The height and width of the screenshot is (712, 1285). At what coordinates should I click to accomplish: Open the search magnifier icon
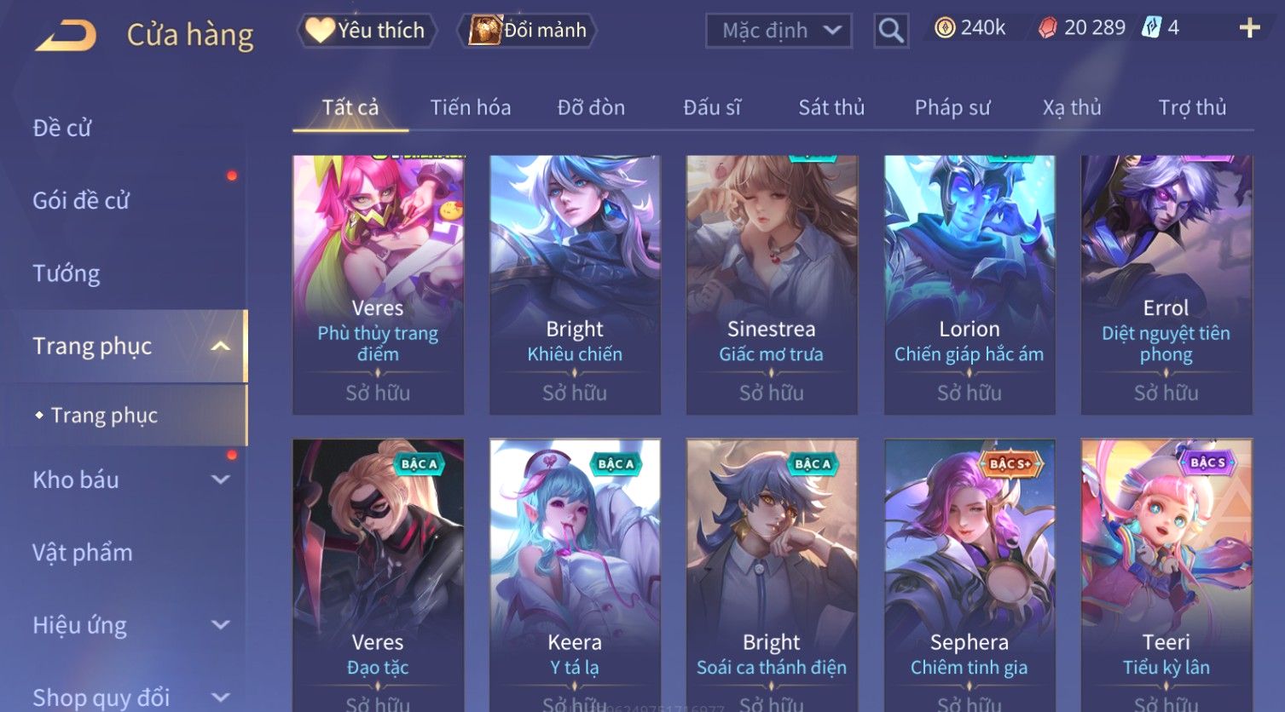pyautogui.click(x=891, y=31)
